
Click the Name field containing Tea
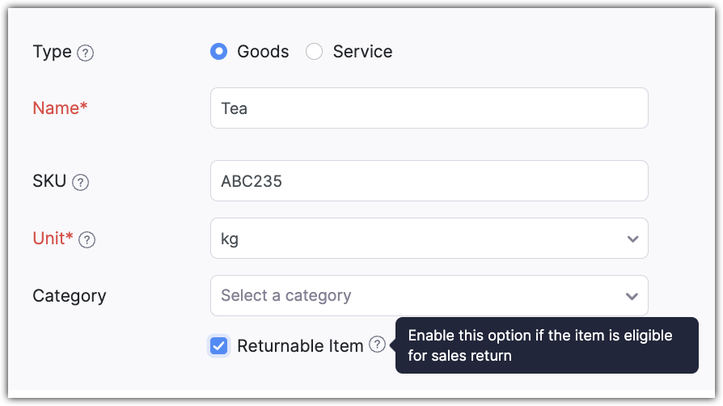tap(429, 108)
